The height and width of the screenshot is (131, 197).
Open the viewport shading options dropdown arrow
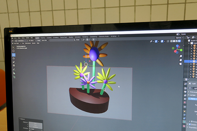pos(182,41)
